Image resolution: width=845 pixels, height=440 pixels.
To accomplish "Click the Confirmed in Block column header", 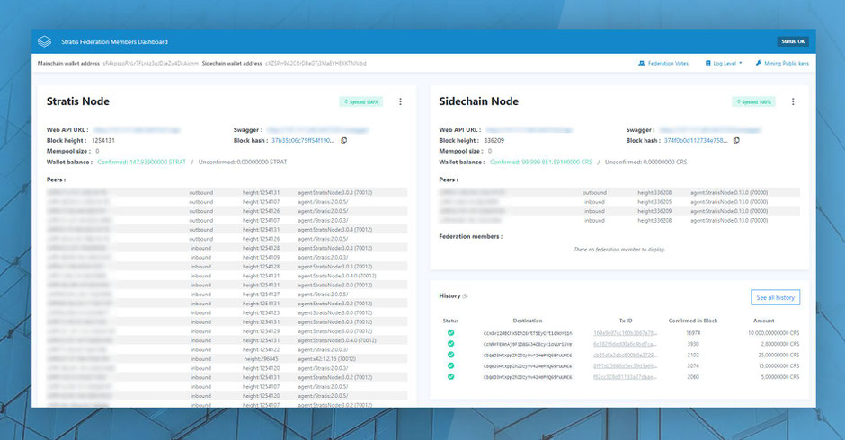I will (693, 321).
